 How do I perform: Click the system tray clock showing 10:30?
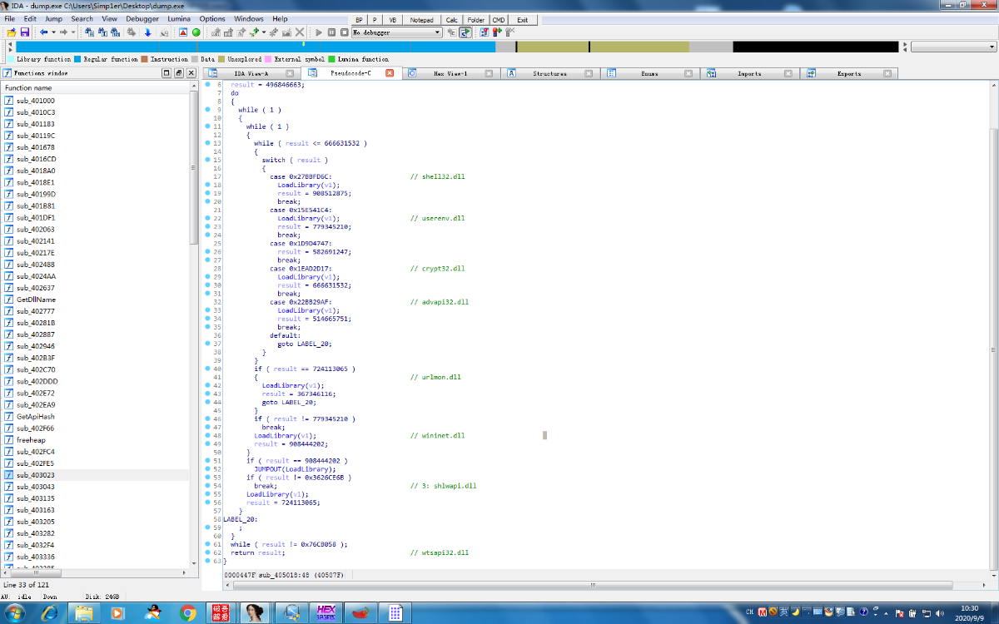[x=969, y=608]
